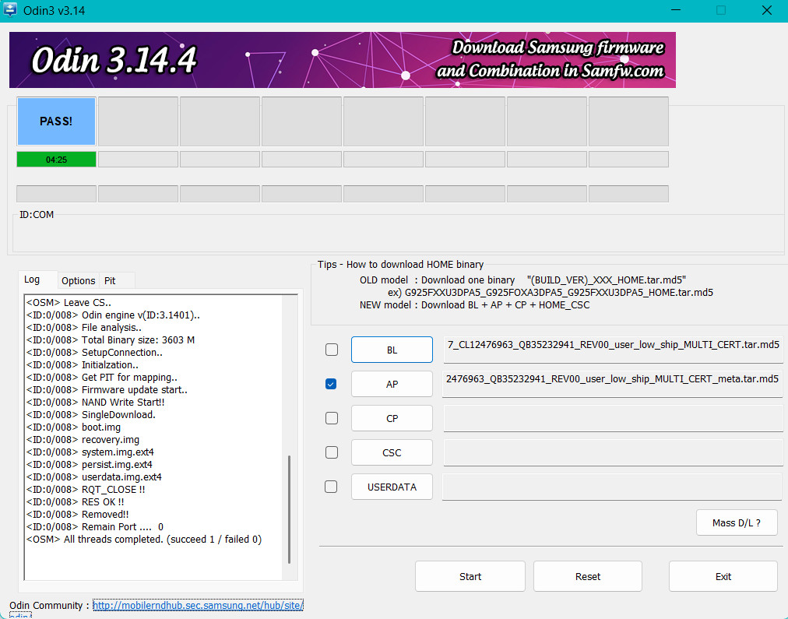This screenshot has width=788, height=619.
Task: Click the empty USERDATA file path field
Action: [x=612, y=487]
